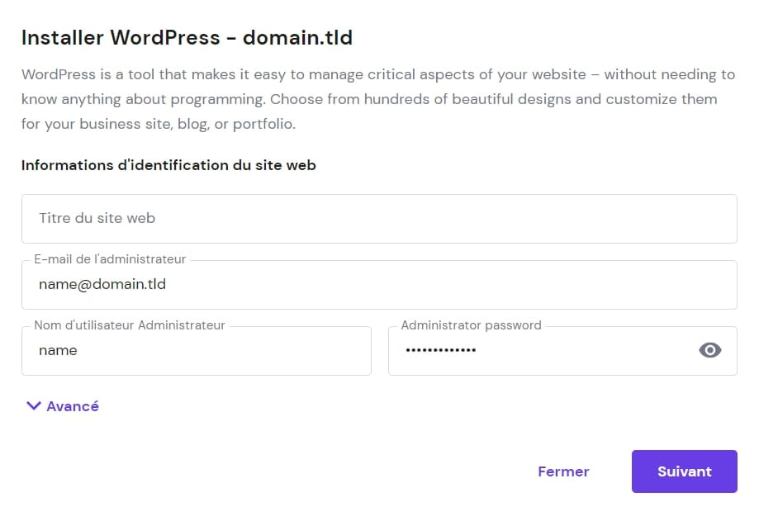Click the Administrator password label
759x521 pixels.
click(x=471, y=325)
